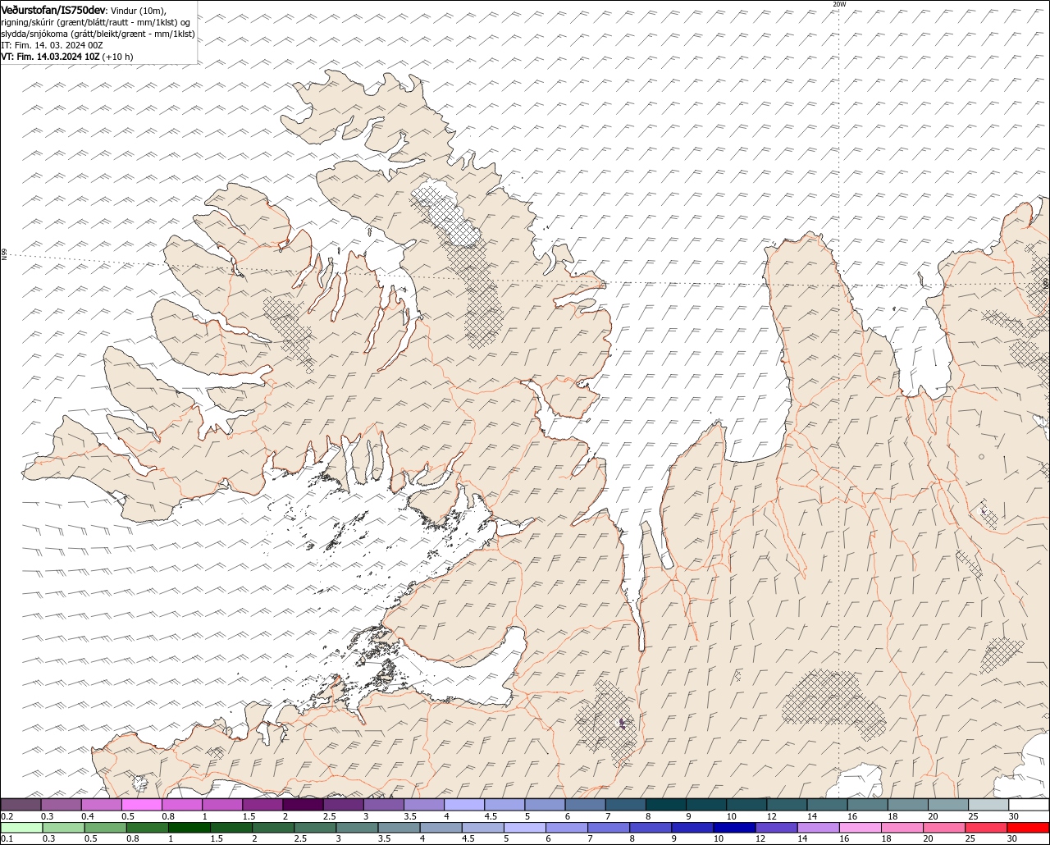
Task: Click the bright magenta swatch labeled 0.5
Action: [141, 805]
